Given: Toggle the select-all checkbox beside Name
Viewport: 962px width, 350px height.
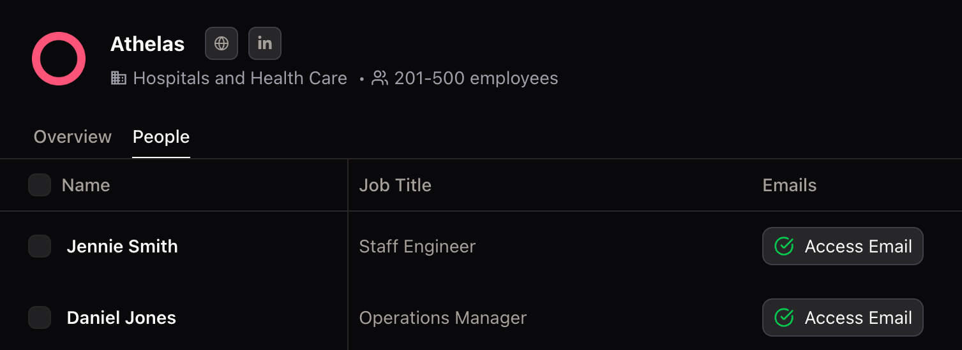Looking at the screenshot, I should tap(40, 185).
